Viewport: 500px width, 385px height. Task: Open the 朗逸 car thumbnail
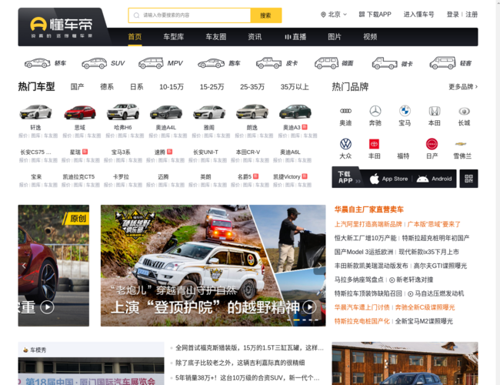pyautogui.click(x=252, y=112)
